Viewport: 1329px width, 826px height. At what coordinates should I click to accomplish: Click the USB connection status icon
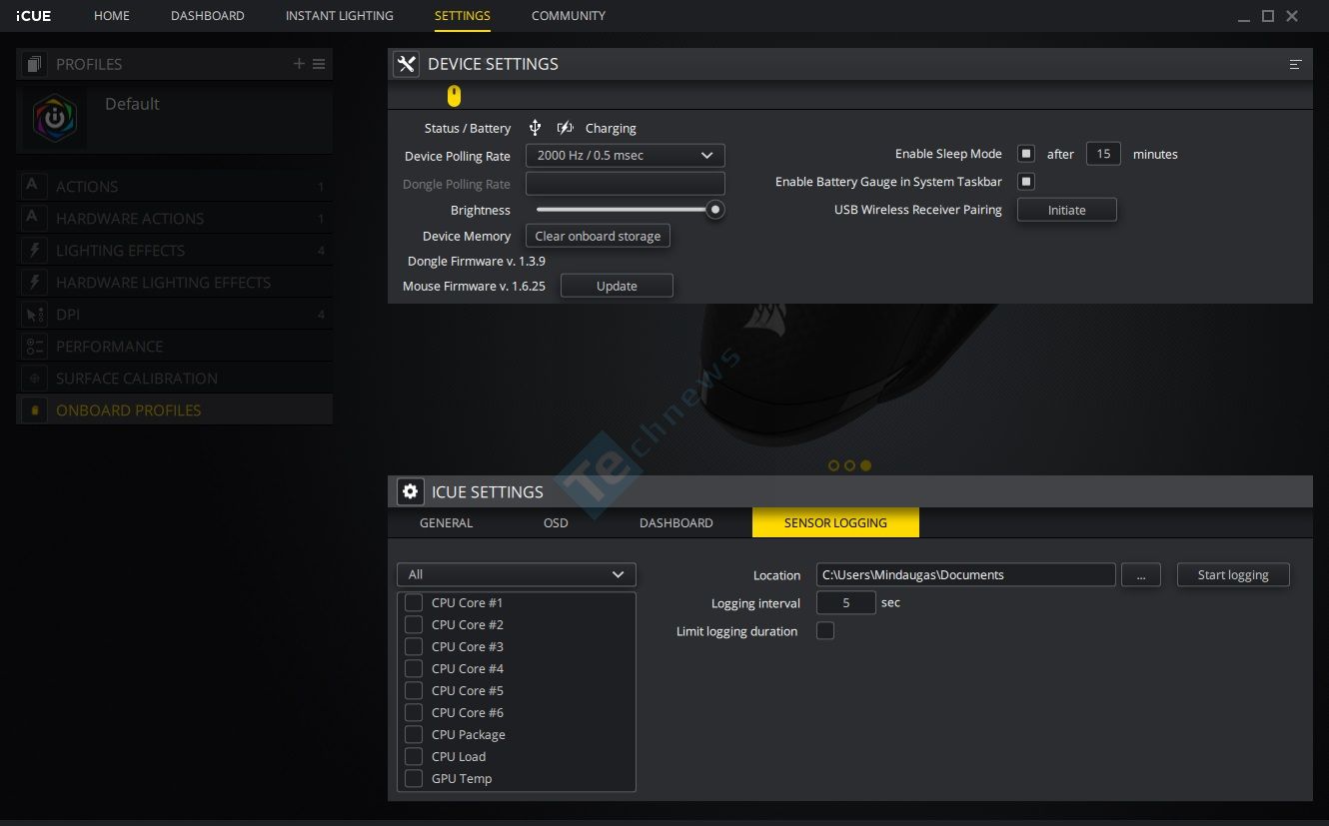coord(535,128)
